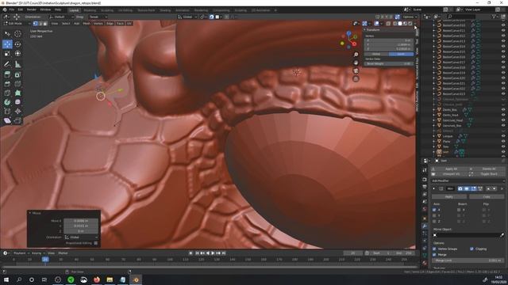Enable vertex select mode
This screenshot has height=285, width=508.
(x=35, y=24)
